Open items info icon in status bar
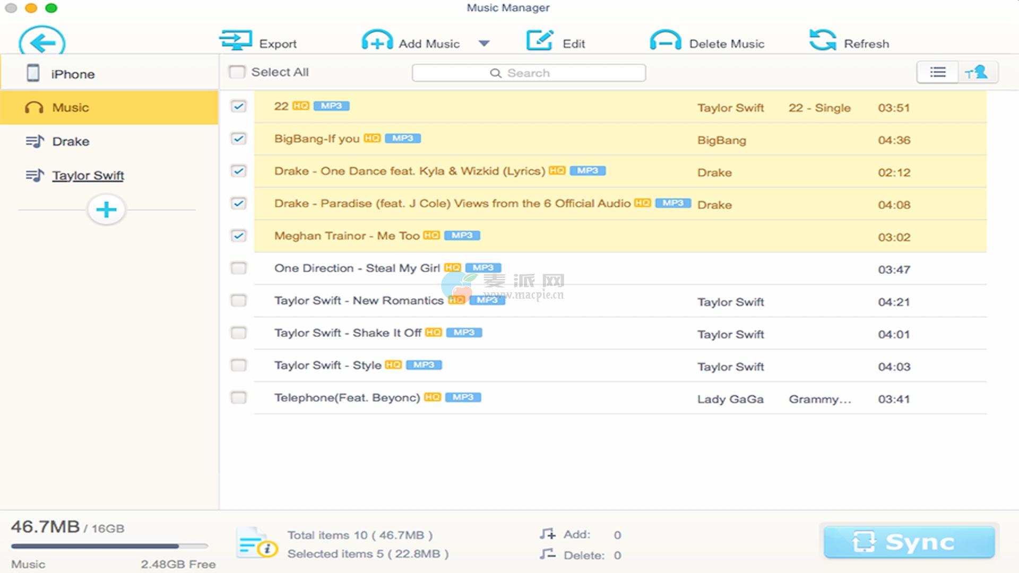Viewport: 1019px width, 573px height. pos(256,543)
